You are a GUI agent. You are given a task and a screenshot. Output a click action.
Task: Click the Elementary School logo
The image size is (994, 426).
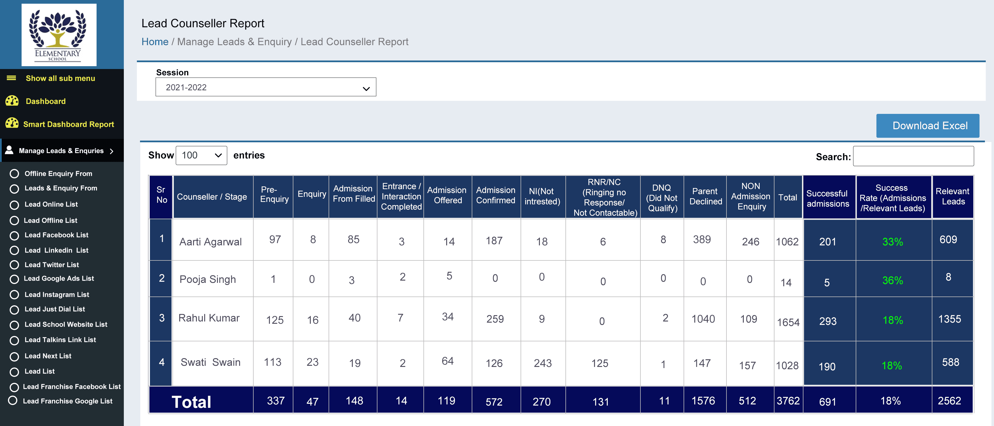[x=59, y=35]
